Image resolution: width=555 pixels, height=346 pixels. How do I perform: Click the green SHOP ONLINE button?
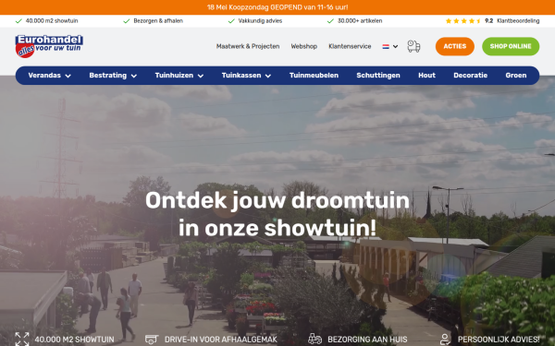pos(511,46)
